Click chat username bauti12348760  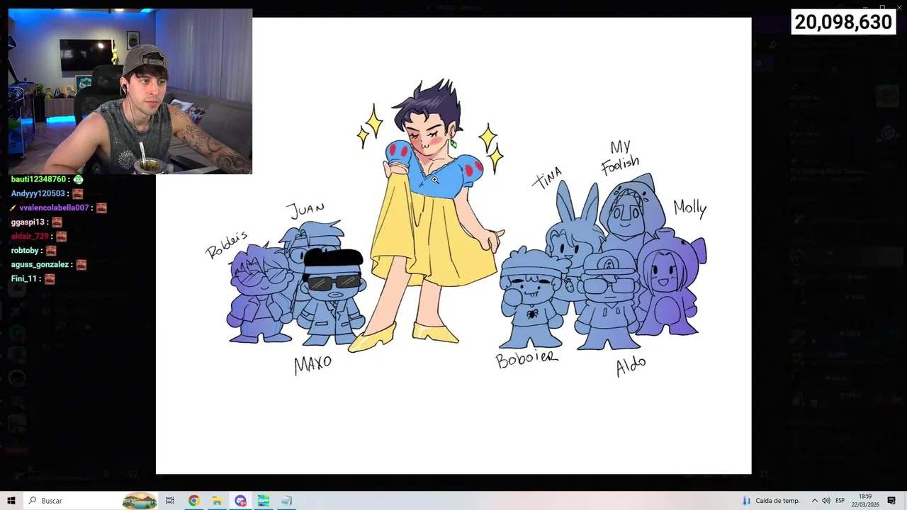pyautogui.click(x=38, y=180)
